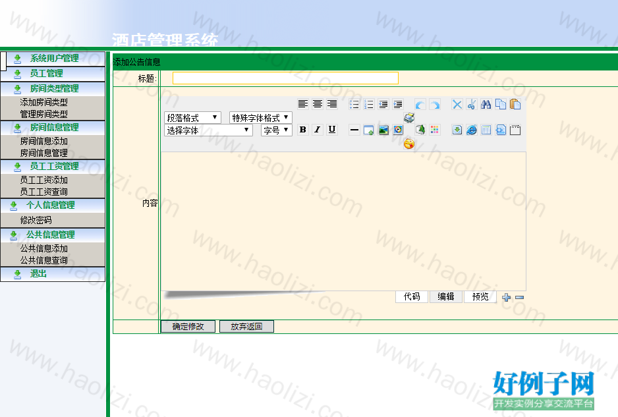Insert picture with landscape icon
Image resolution: width=618 pixels, height=417 pixels.
pos(383,130)
